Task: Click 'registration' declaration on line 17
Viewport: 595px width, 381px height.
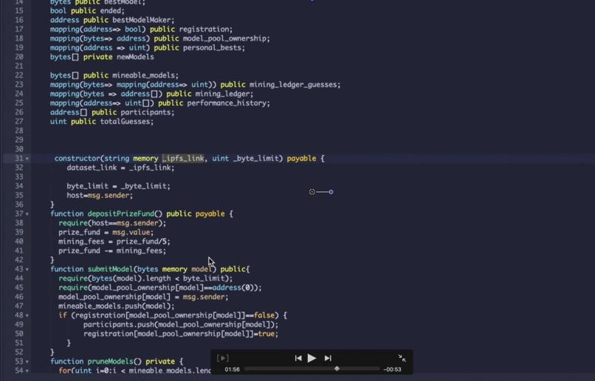Action: point(204,30)
